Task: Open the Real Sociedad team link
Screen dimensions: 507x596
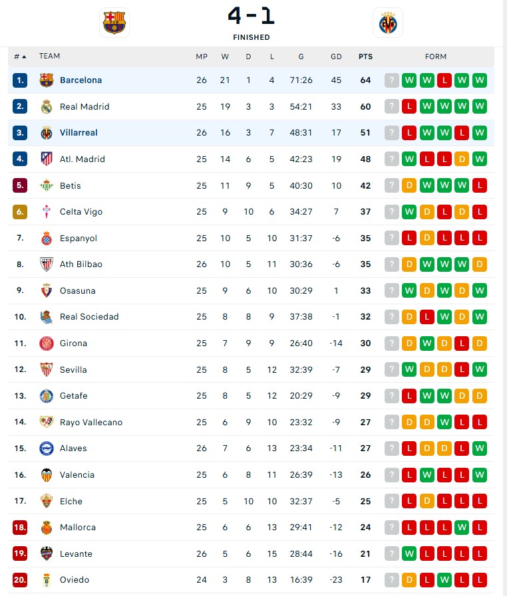Action: coord(89,317)
